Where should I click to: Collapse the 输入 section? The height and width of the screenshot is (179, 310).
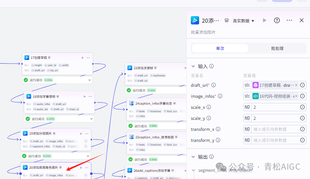193,66
